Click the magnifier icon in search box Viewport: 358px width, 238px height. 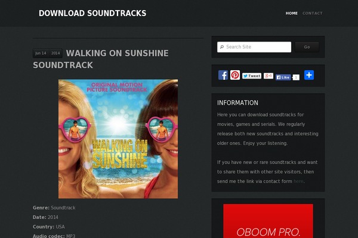222,47
